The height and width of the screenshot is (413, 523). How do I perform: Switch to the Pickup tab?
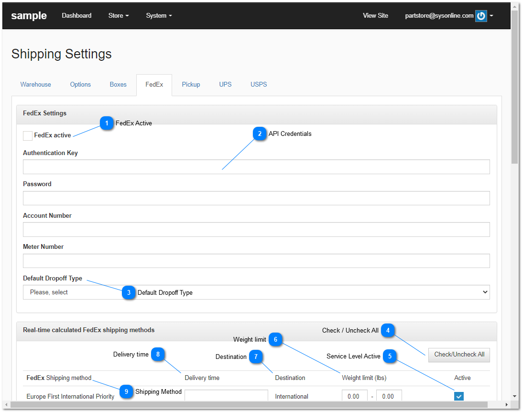(191, 85)
